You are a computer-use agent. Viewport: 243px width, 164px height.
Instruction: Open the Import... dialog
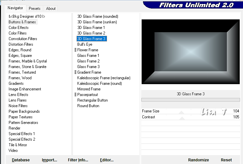point(50,160)
